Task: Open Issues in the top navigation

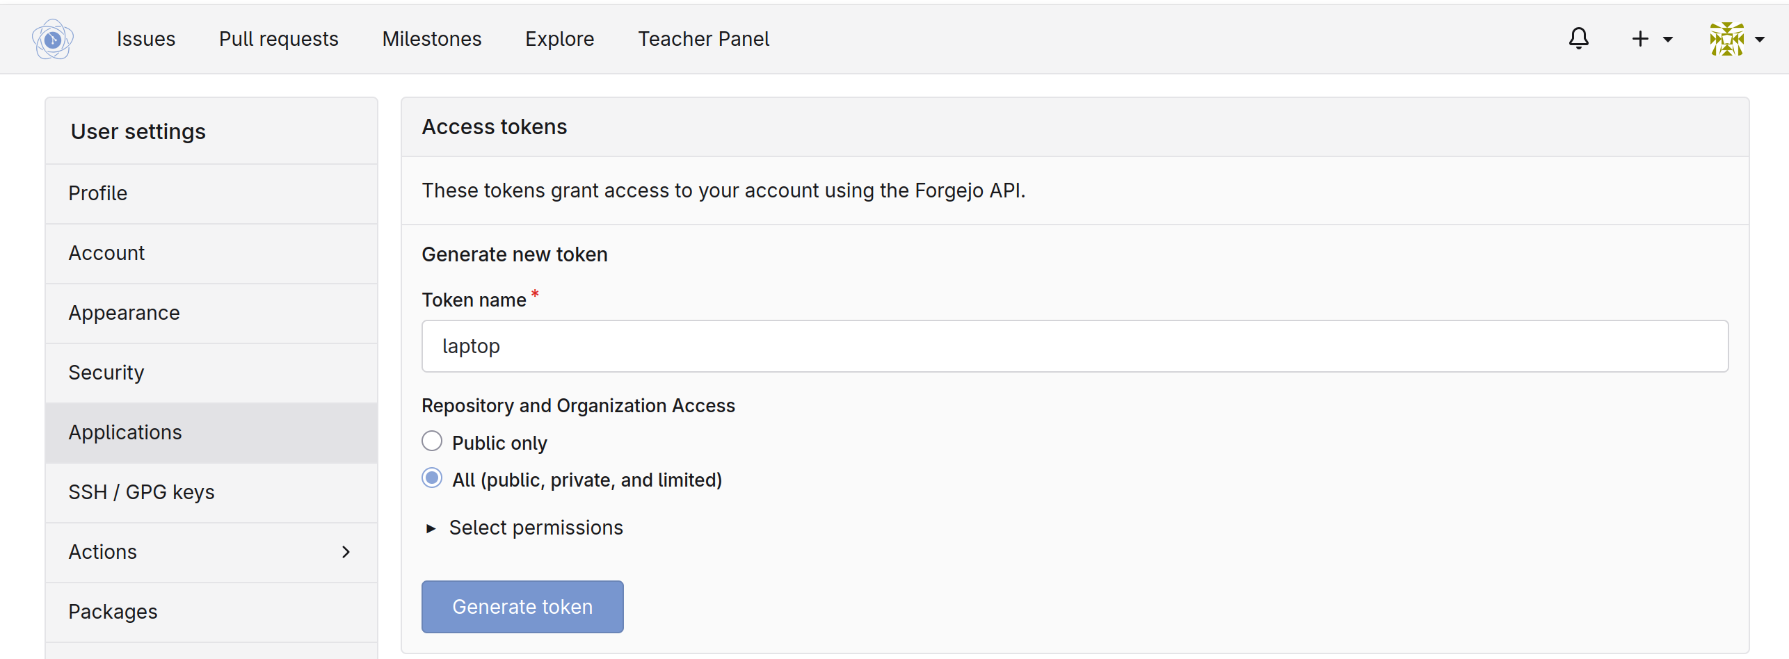Action: (146, 39)
